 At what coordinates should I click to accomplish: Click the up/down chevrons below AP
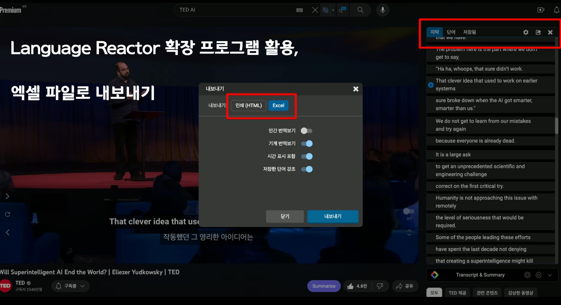409,232
